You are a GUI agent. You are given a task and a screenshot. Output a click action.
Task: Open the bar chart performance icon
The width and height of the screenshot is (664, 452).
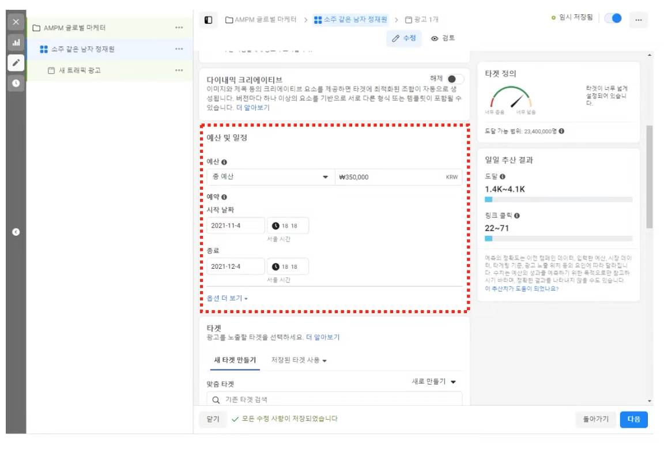[x=16, y=43]
